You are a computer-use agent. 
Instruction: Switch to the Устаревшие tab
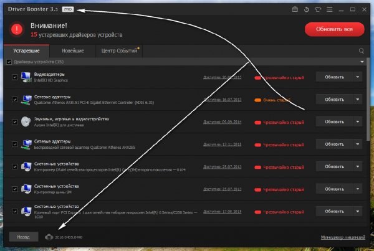pyautogui.click(x=26, y=51)
